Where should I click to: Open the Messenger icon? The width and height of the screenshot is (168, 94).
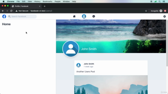click(x=94, y=16)
